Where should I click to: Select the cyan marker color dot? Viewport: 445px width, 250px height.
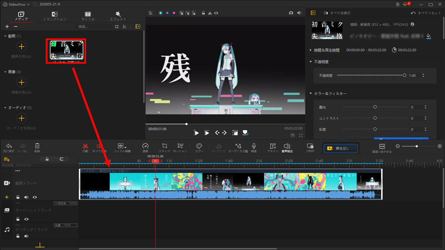pyautogui.click(x=160, y=13)
